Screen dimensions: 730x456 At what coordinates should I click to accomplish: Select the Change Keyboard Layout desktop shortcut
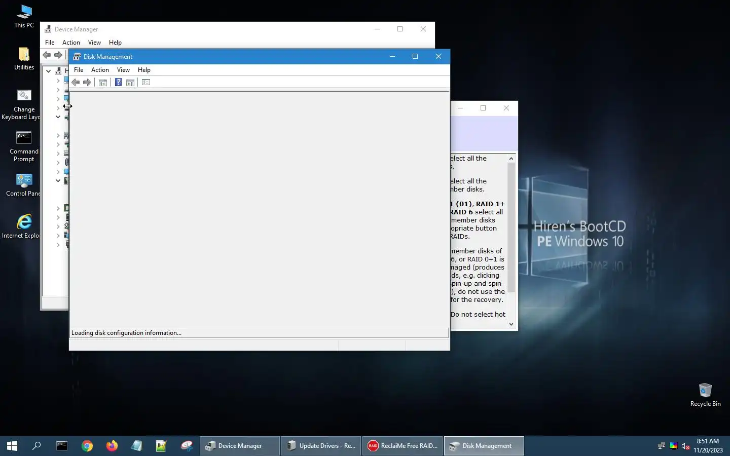(x=24, y=104)
